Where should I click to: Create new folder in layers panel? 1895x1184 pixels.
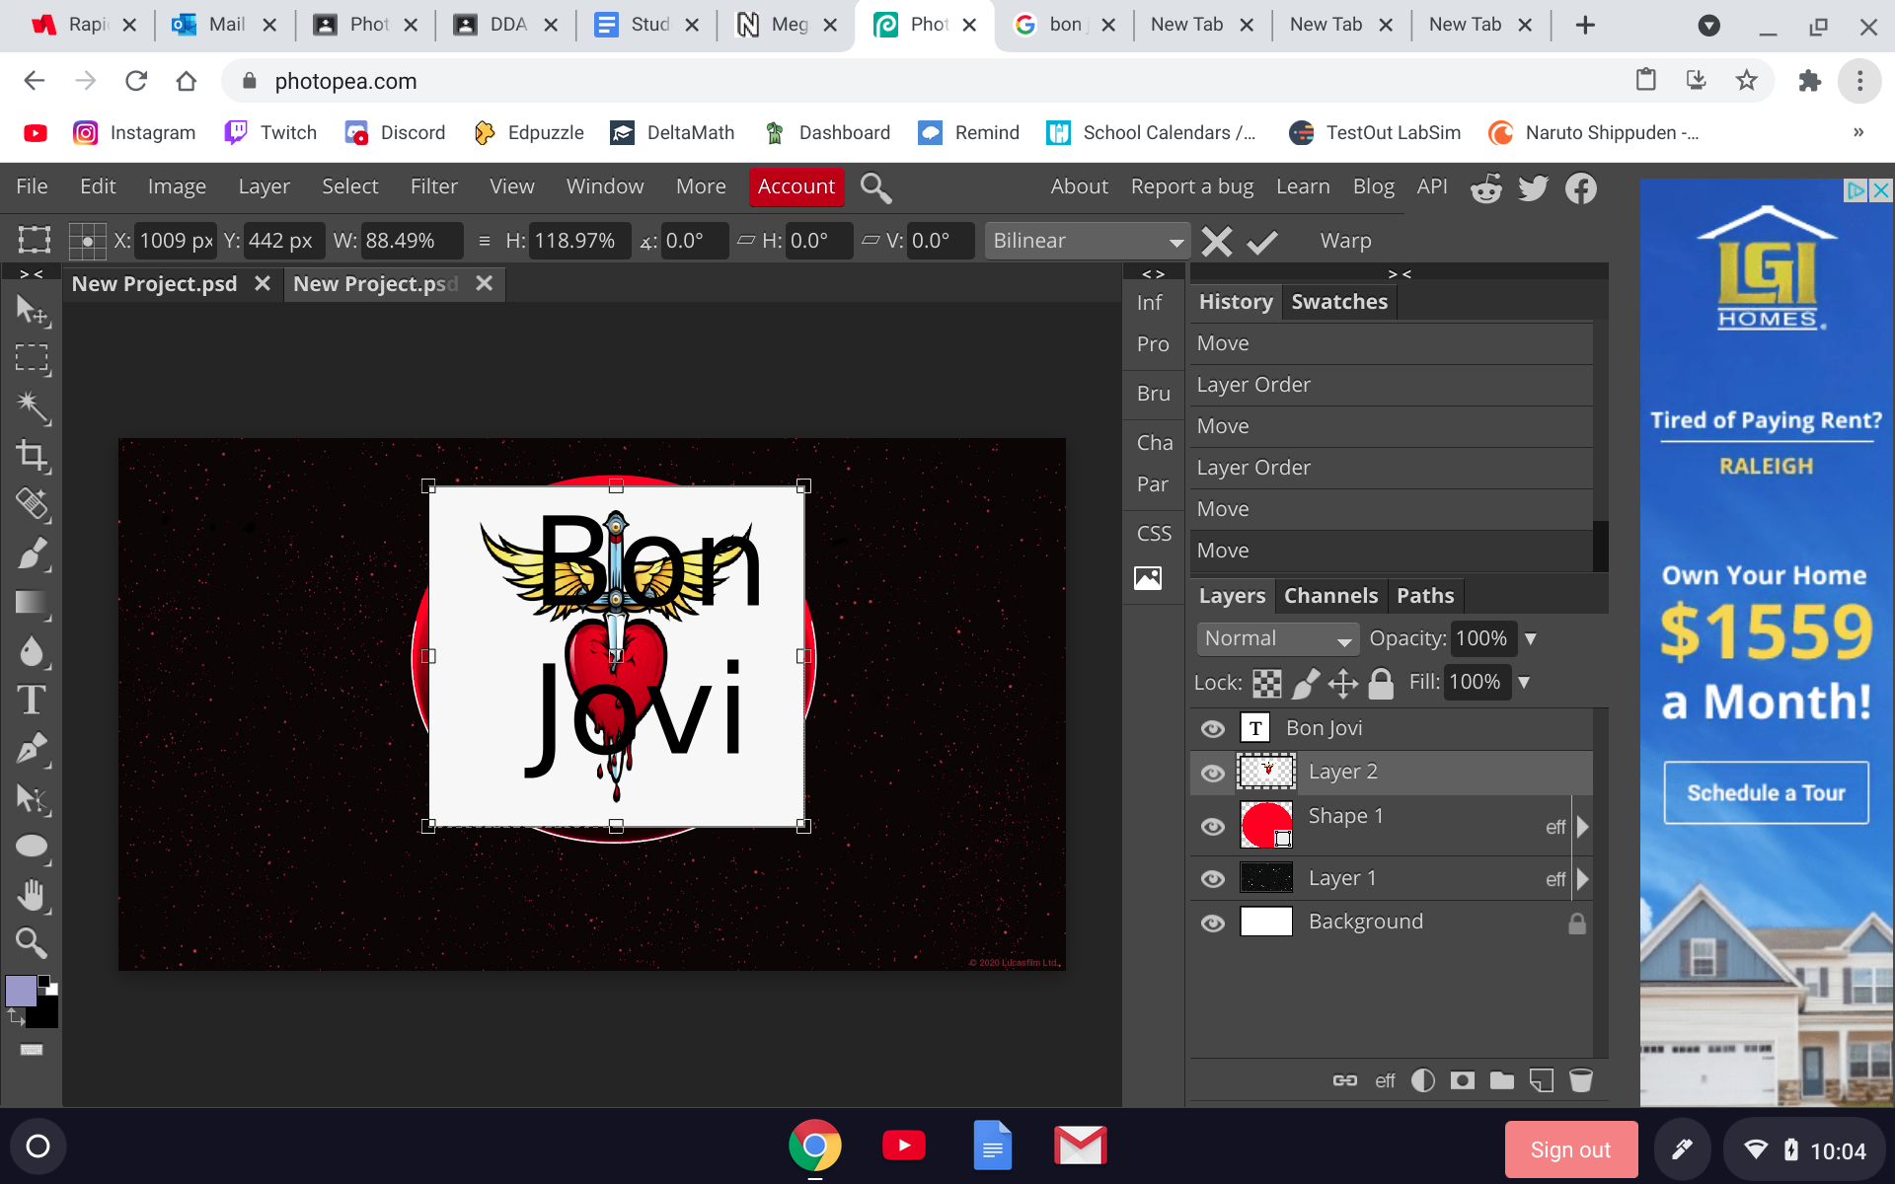(1502, 1080)
